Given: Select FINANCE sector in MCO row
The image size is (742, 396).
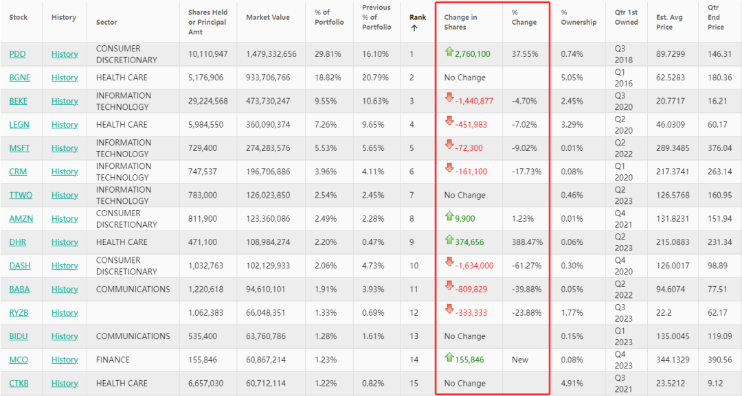Looking at the screenshot, I should [x=113, y=360].
